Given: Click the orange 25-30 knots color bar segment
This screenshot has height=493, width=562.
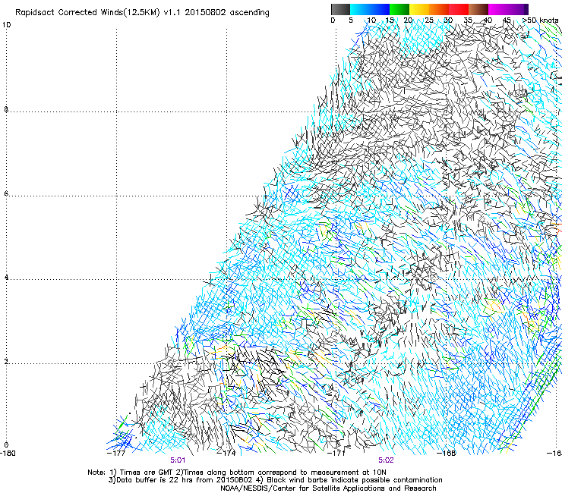Looking at the screenshot, I should [439, 9].
